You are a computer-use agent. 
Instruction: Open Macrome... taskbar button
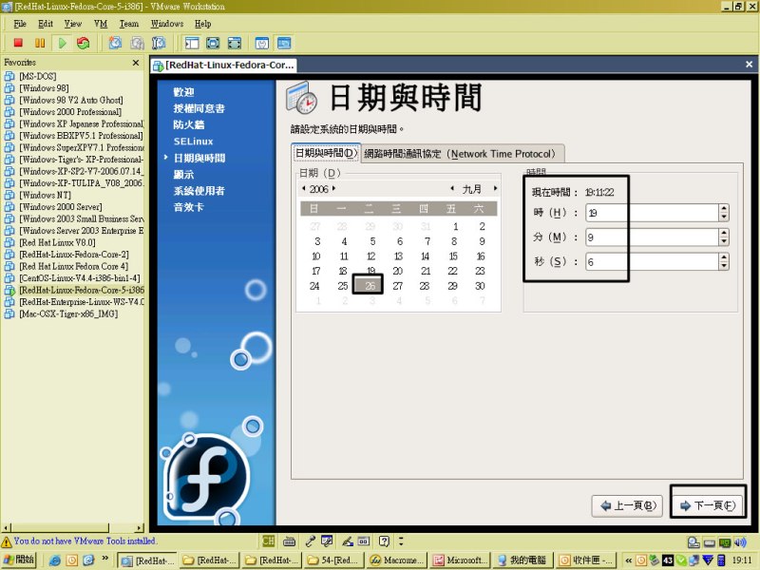click(397, 560)
